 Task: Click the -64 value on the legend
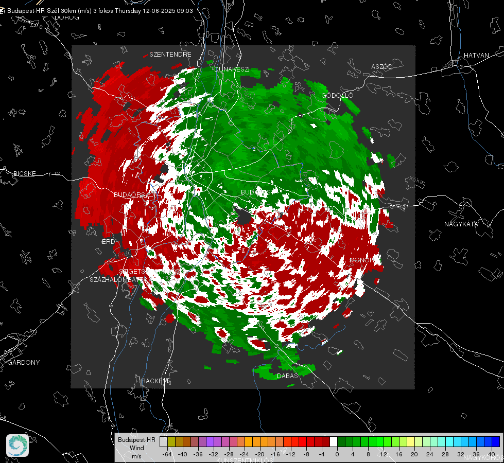tap(167, 454)
